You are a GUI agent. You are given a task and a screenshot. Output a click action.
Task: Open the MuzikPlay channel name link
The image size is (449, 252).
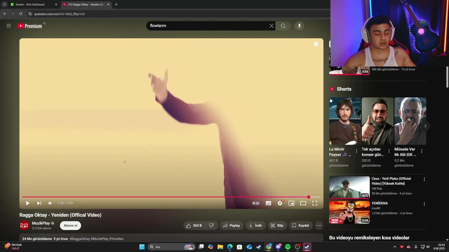click(41, 223)
